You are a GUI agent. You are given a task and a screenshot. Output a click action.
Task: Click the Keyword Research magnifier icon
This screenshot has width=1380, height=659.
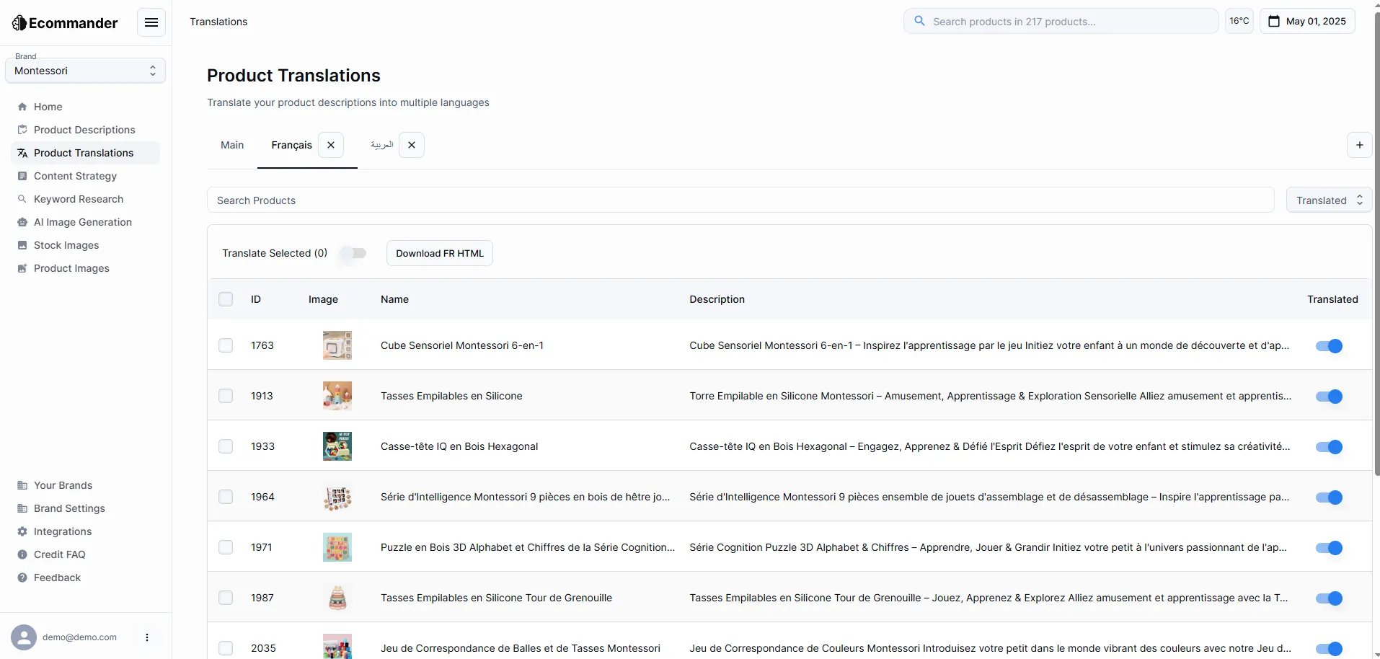[22, 199]
